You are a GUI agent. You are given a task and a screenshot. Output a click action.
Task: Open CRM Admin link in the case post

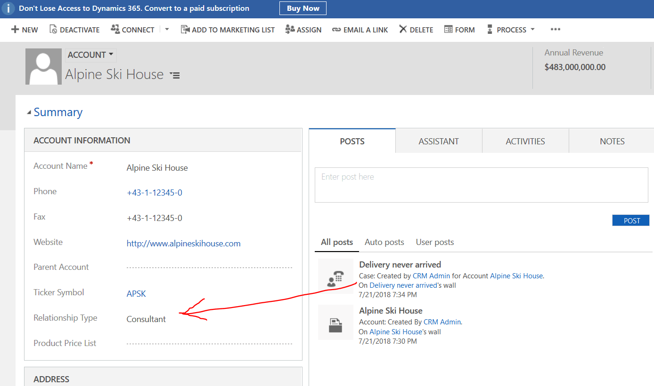(431, 276)
